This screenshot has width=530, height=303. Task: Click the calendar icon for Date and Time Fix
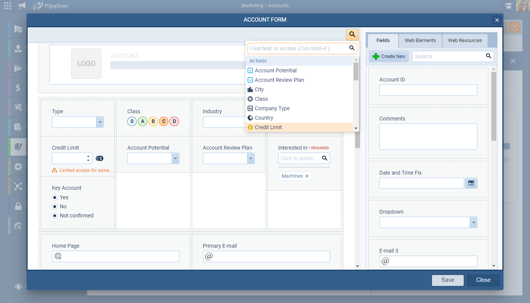tap(471, 183)
